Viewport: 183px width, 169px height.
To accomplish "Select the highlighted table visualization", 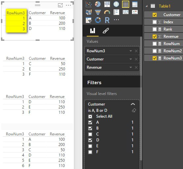I will 126,4.
